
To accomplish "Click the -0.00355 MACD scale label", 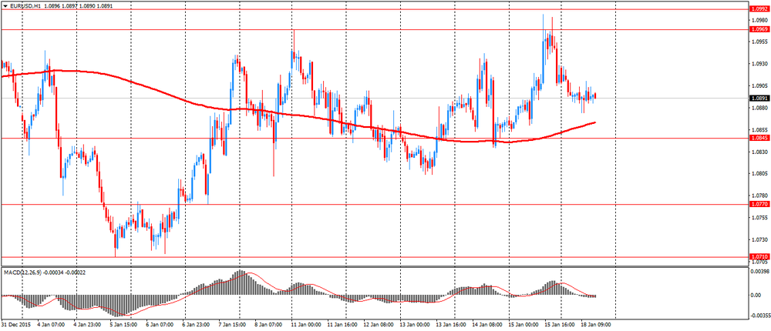I will pyautogui.click(x=759, y=315).
